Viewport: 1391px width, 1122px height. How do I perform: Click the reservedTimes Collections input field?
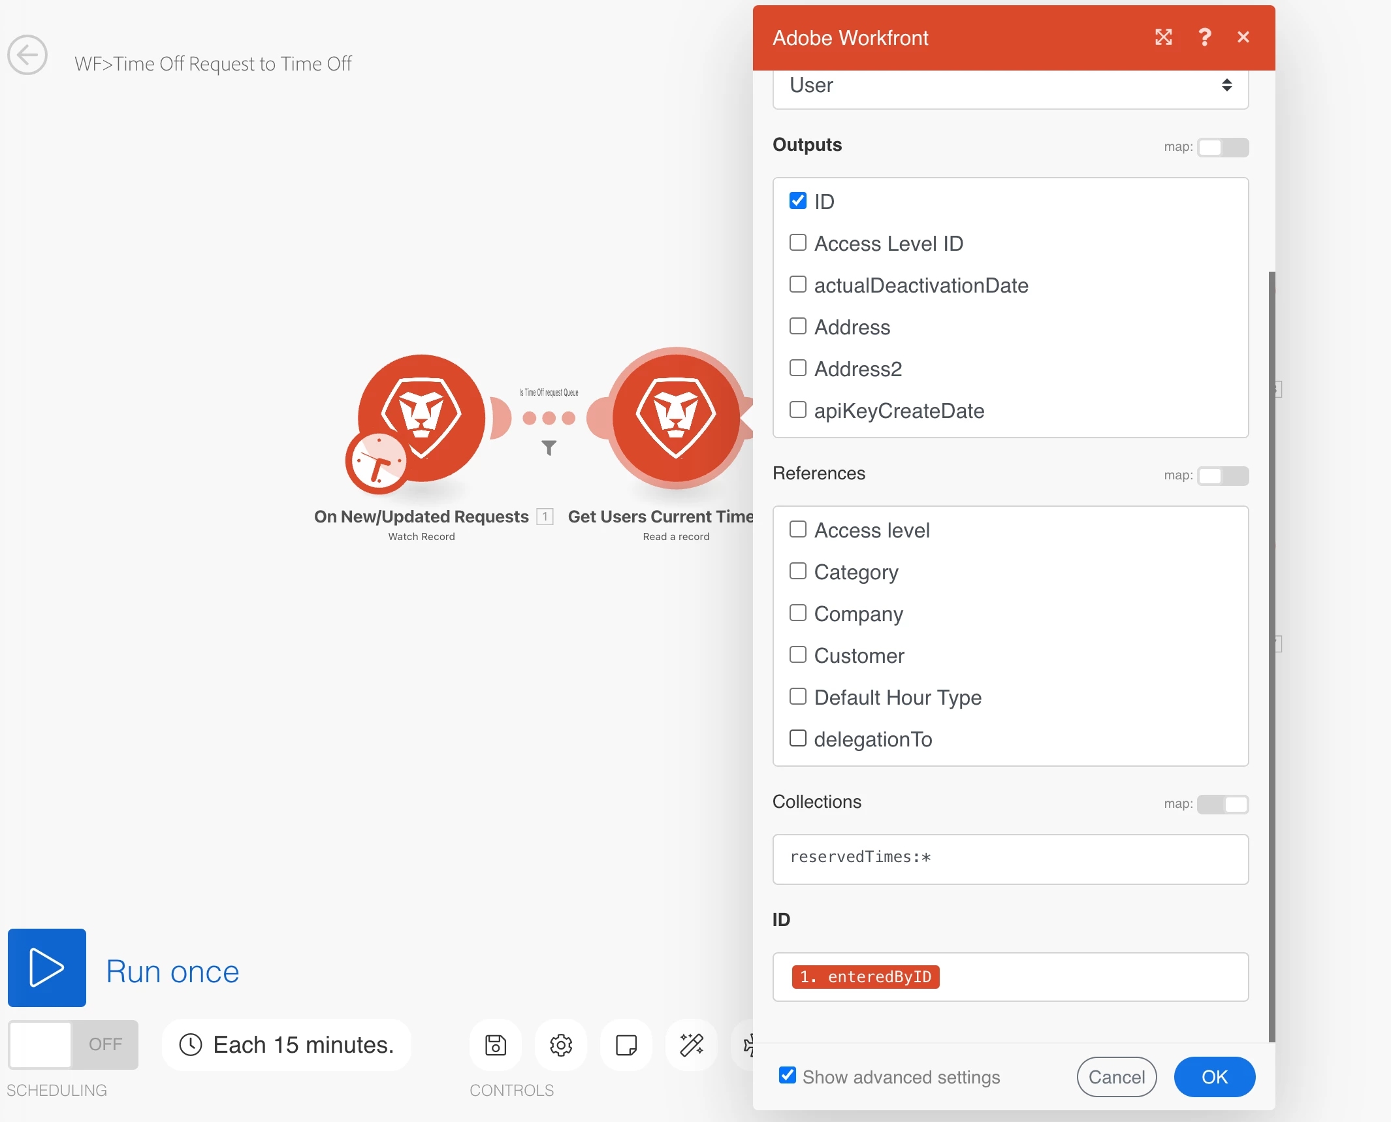coord(1010,859)
